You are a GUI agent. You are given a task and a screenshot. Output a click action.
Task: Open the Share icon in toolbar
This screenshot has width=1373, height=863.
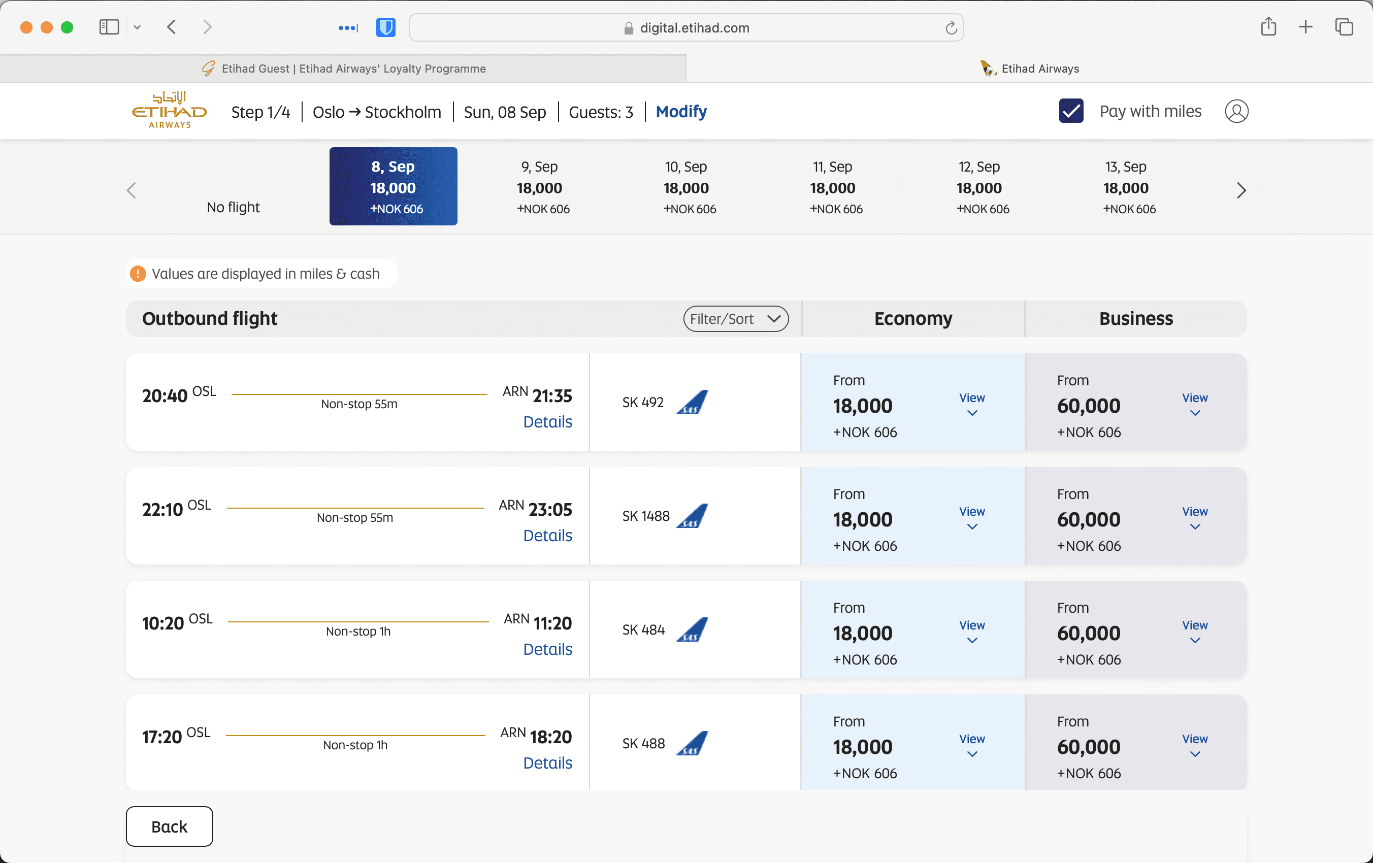click(1268, 27)
